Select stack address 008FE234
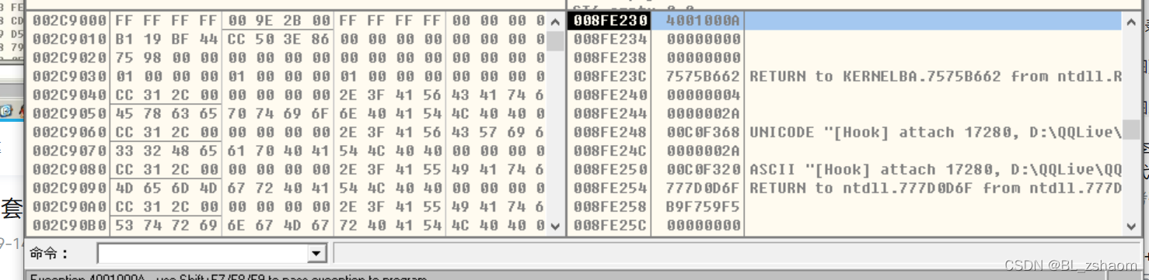The image size is (1149, 280). [x=609, y=39]
